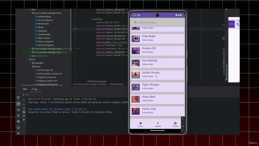The height and width of the screenshot is (146, 259).
Task: Open Component Tree side tab
Action: click(x=227, y=72)
